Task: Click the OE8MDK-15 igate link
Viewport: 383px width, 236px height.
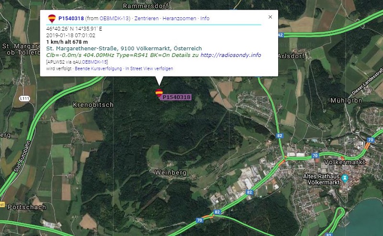Action: (95, 62)
